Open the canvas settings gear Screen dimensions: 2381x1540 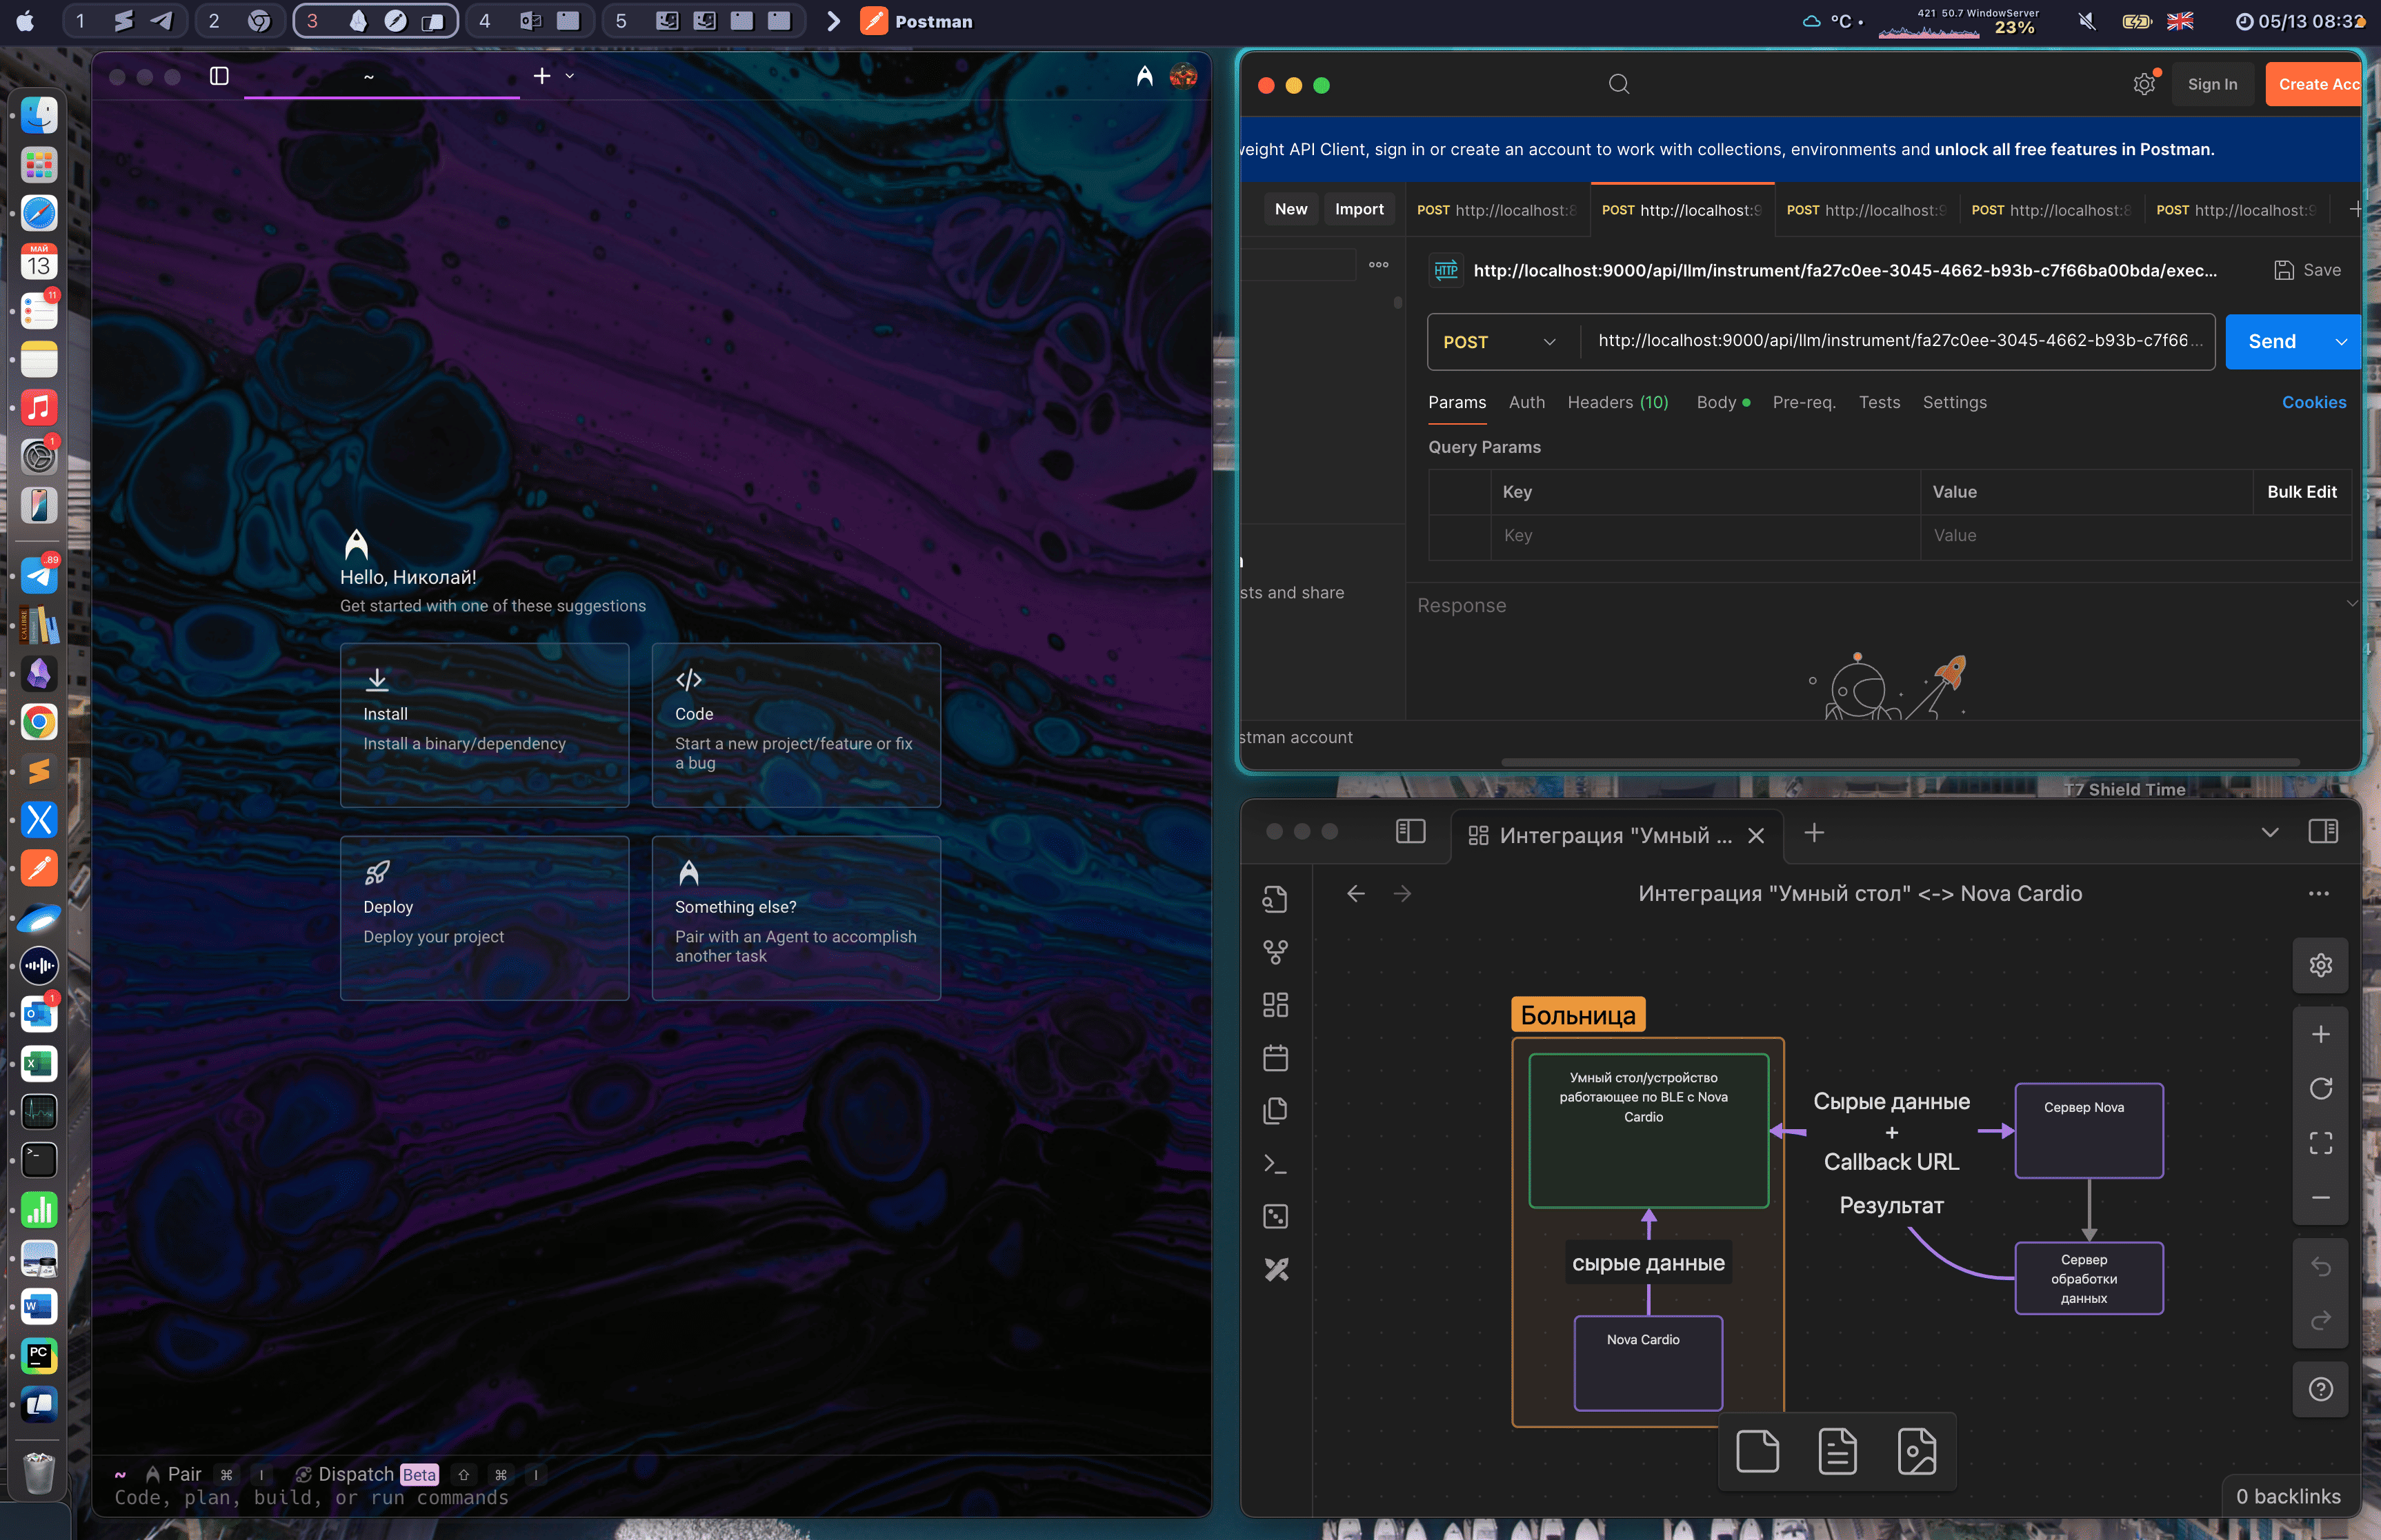[x=2320, y=965]
